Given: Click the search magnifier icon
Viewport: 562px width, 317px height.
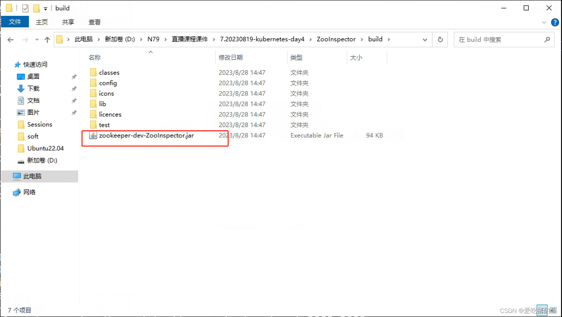Looking at the screenshot, I should 547,39.
